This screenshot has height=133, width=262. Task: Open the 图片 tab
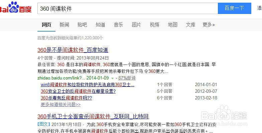[x=136, y=25]
